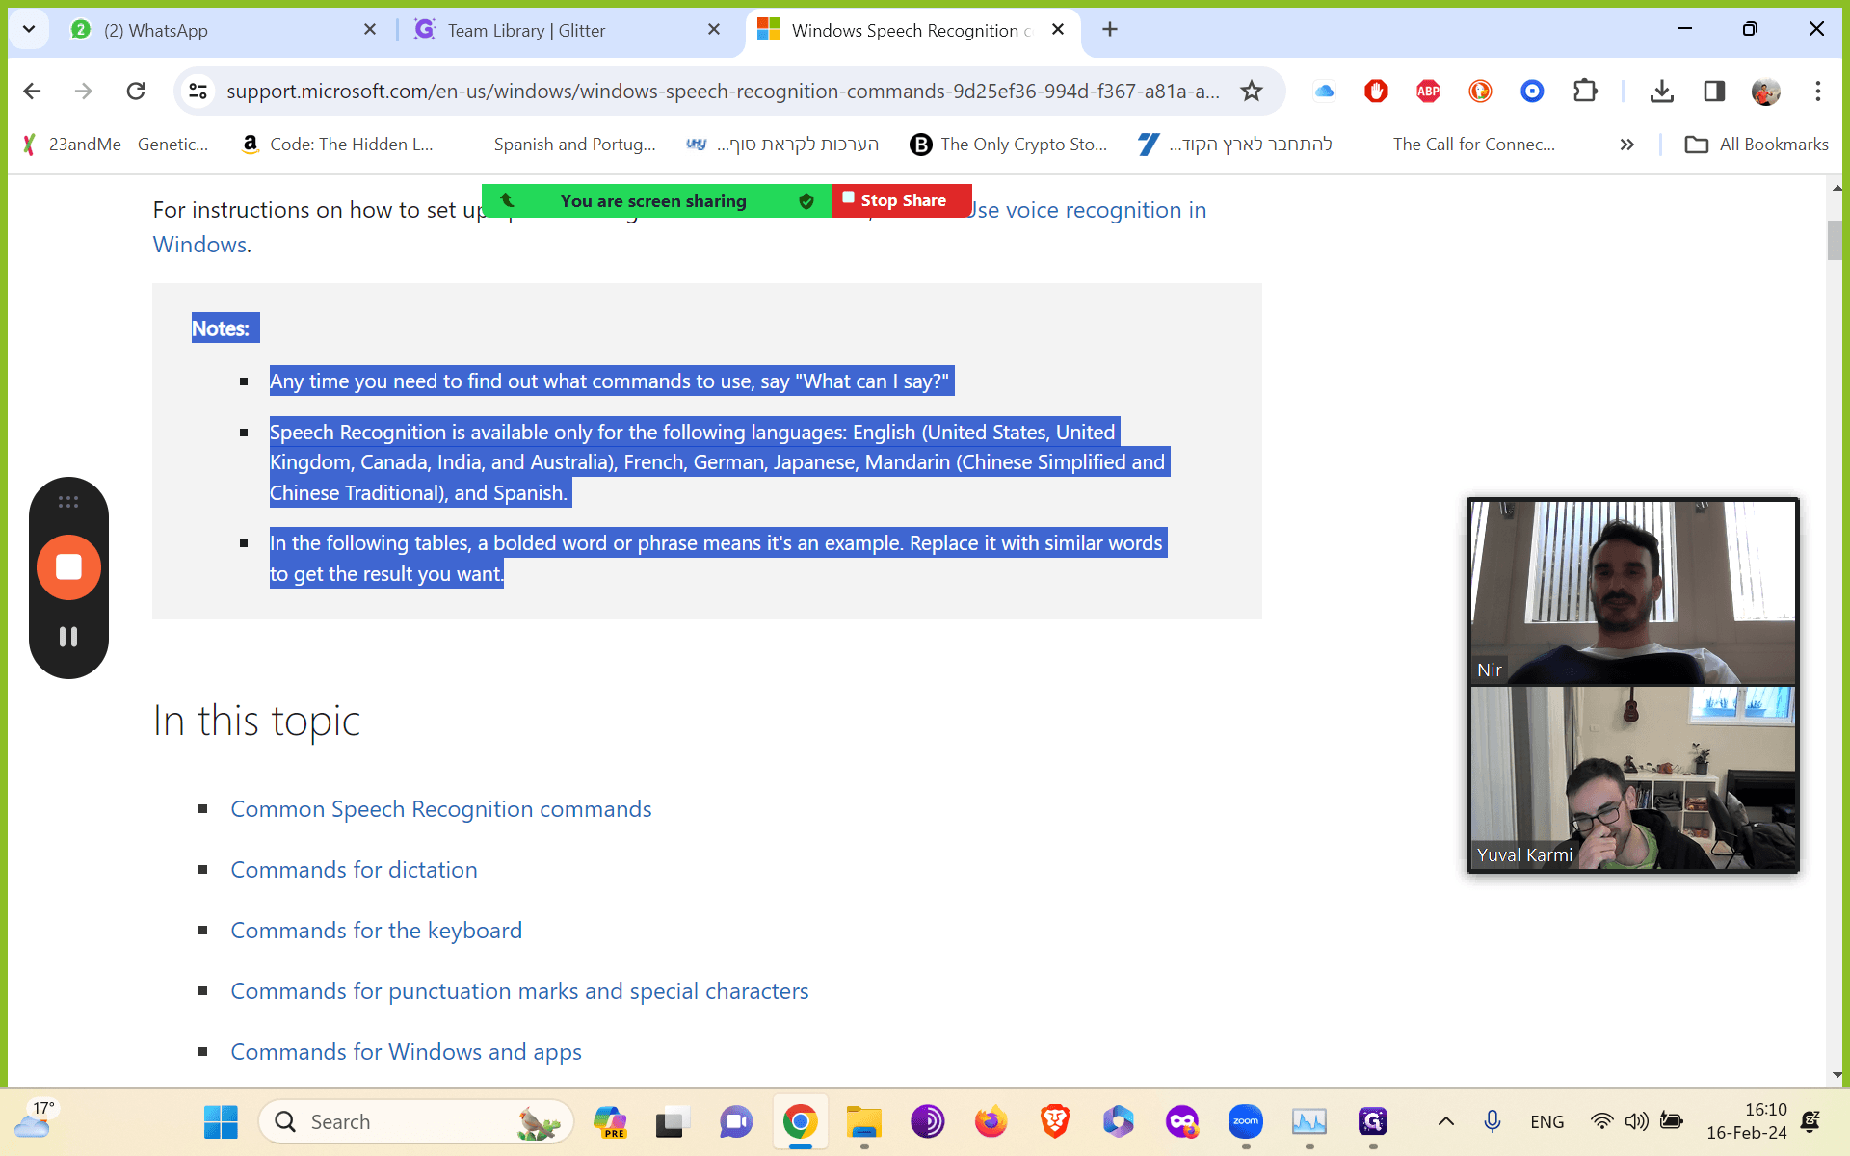Open Brave browser from taskbar
1850x1156 pixels.
pyautogui.click(x=1055, y=1121)
